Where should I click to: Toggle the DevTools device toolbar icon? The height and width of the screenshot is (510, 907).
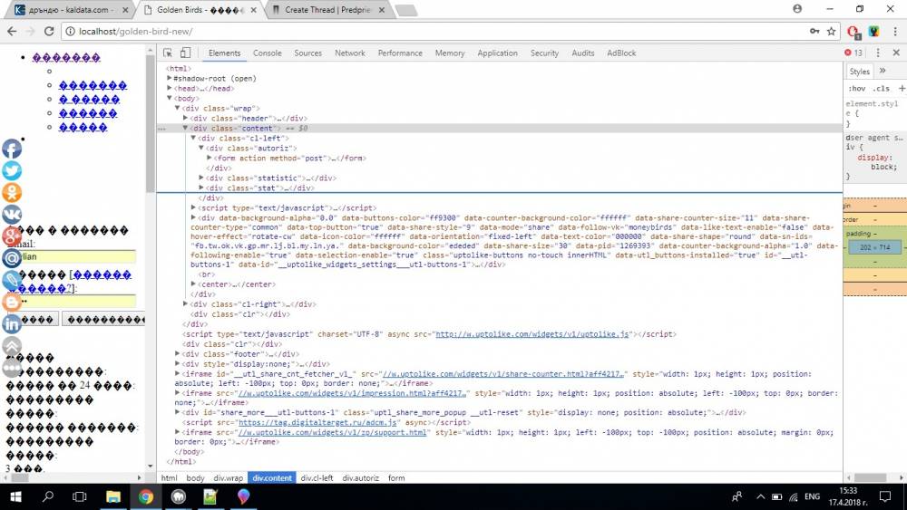pyautogui.click(x=185, y=53)
